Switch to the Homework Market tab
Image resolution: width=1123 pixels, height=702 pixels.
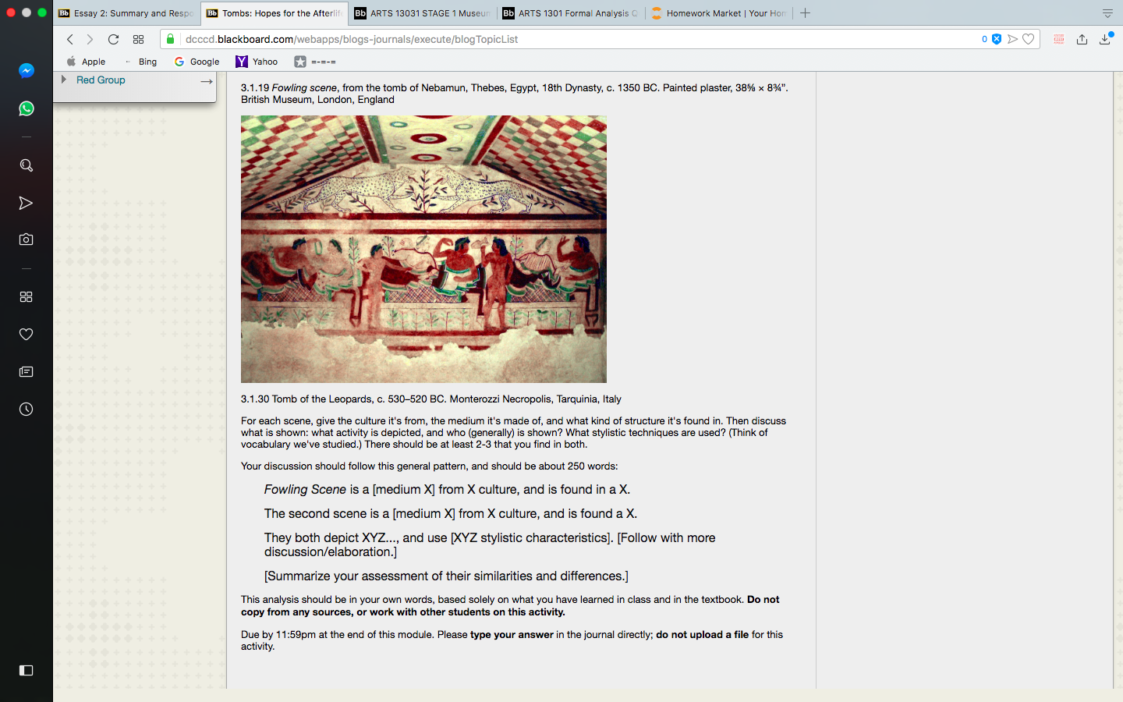719,13
